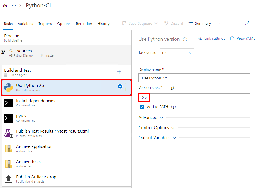Click the Archive application zip icon
The width and height of the screenshot is (256, 188).
click(8, 149)
